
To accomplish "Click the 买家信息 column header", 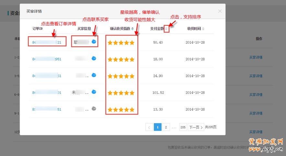I will tap(84, 28).
